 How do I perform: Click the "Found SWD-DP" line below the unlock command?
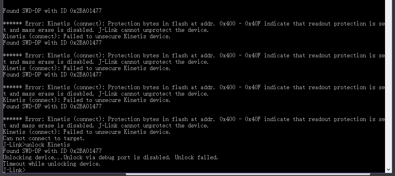[52, 151]
